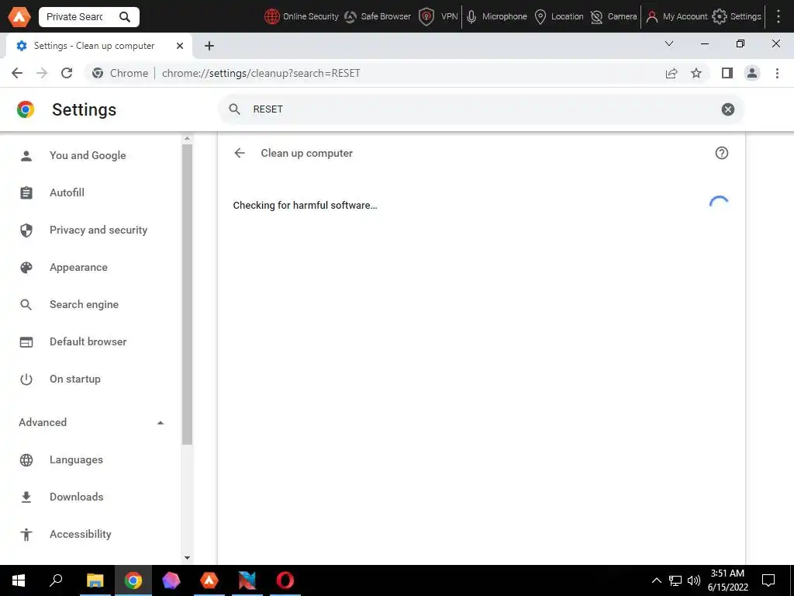
Task: Click the Private Search magnifier icon
Action: pos(125,17)
